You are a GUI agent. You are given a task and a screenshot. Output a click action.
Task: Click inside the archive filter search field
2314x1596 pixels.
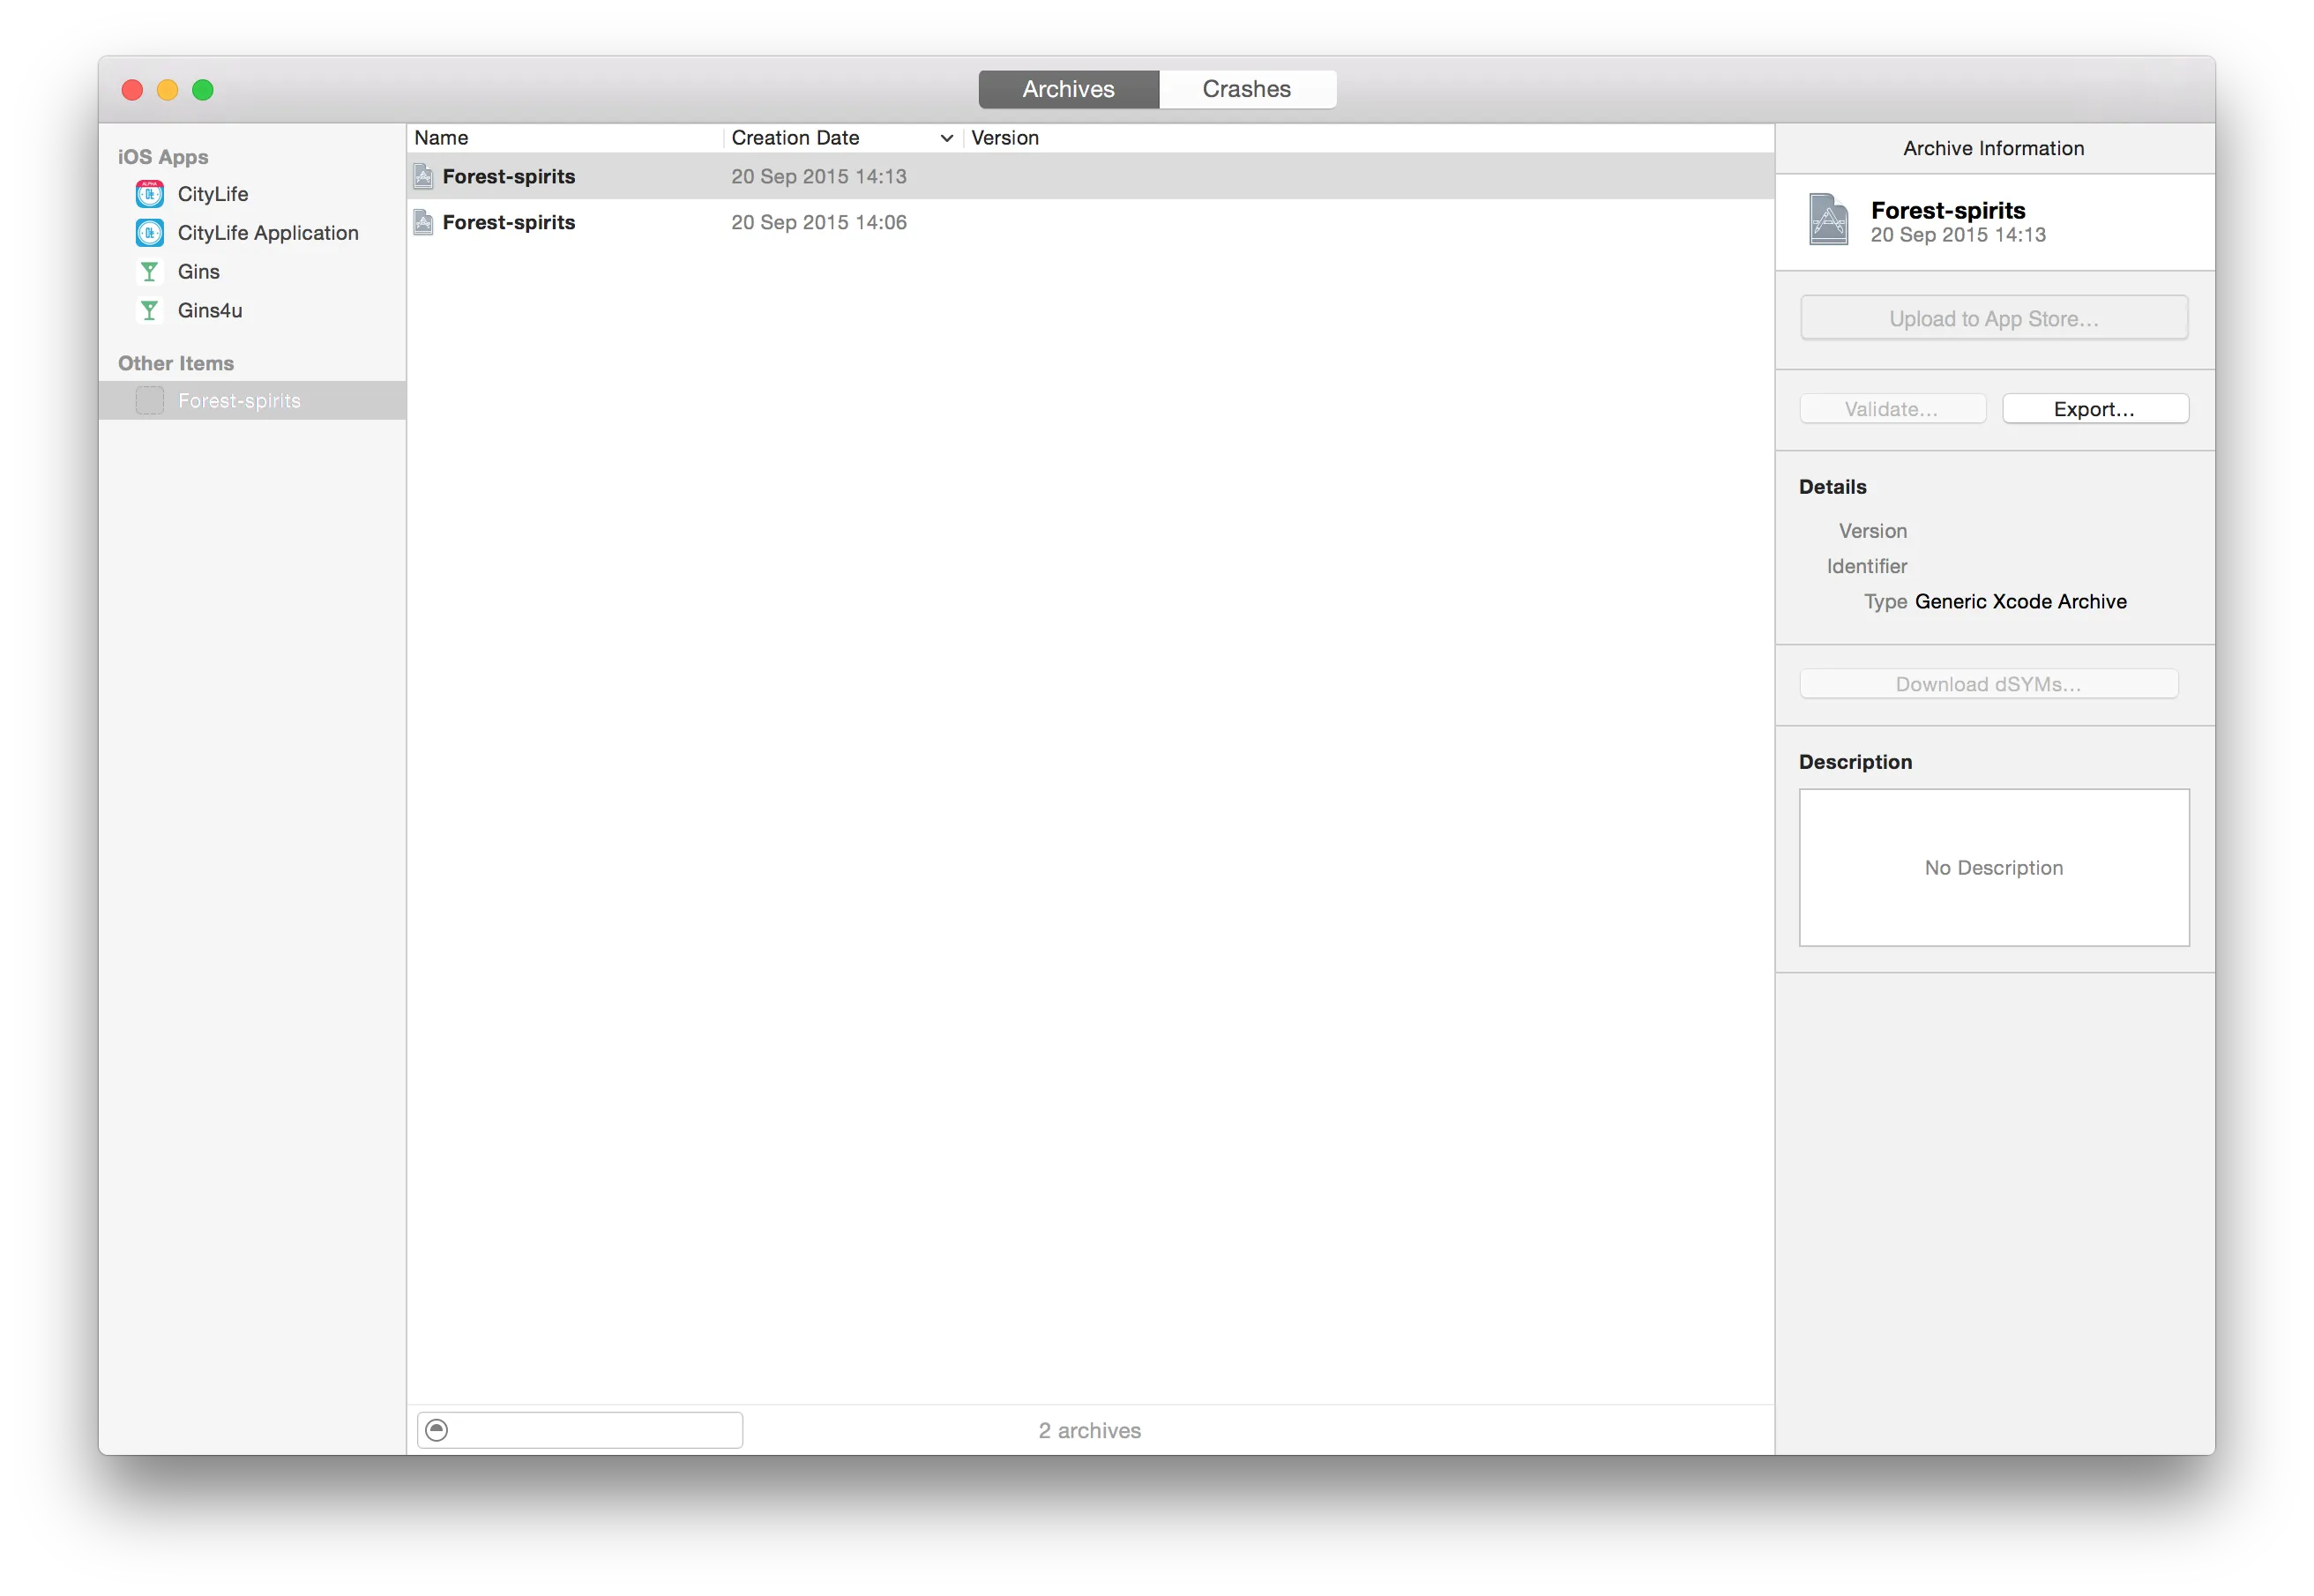(x=595, y=1430)
